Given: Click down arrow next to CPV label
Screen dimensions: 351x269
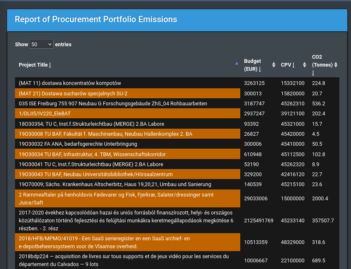Looking at the screenshot, I should click(293, 65).
